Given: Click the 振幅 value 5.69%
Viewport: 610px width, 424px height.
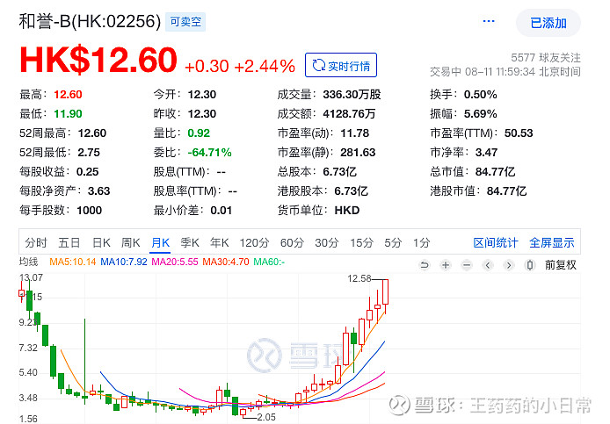Looking at the screenshot, I should pos(480,114).
